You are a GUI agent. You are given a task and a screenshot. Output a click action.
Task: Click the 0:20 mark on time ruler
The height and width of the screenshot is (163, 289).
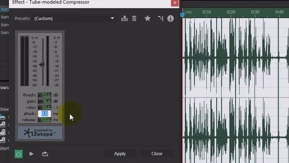point(231,12)
